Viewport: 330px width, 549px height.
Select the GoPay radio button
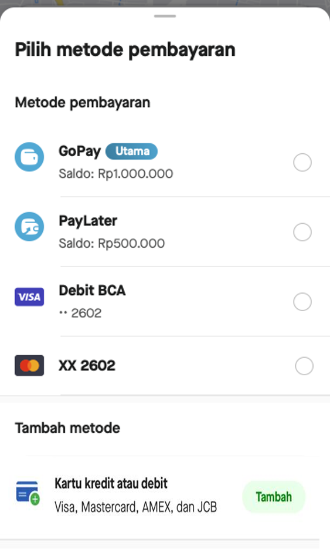point(302,163)
